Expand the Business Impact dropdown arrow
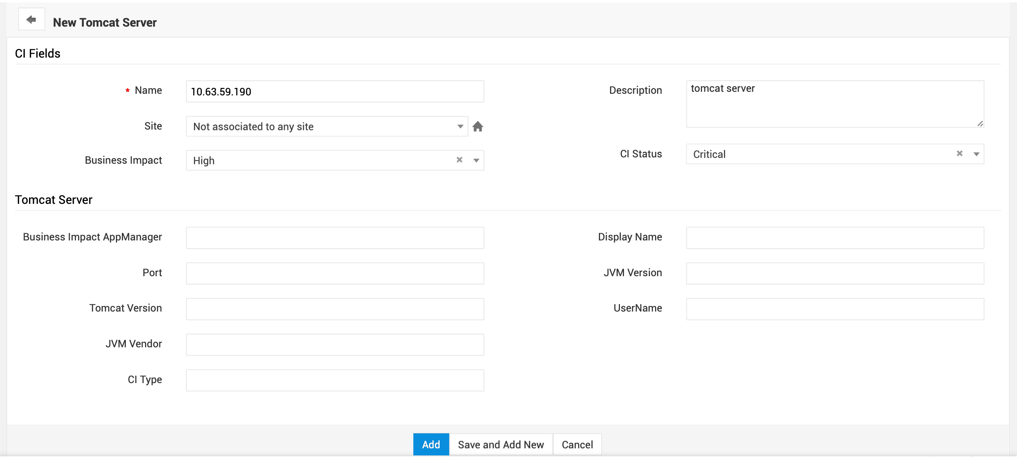The width and height of the screenshot is (1017, 457). (x=476, y=160)
